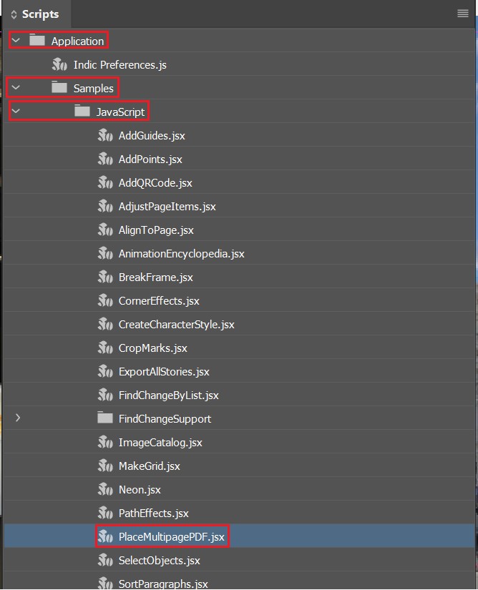Click script icon for AddPoints.jsx
Image resolution: width=478 pixels, height=590 pixels.
[x=105, y=159]
